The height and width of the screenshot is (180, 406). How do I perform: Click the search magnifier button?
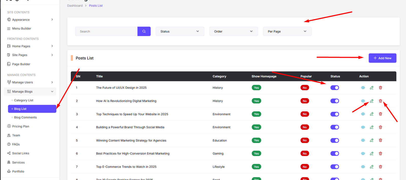coord(144,31)
